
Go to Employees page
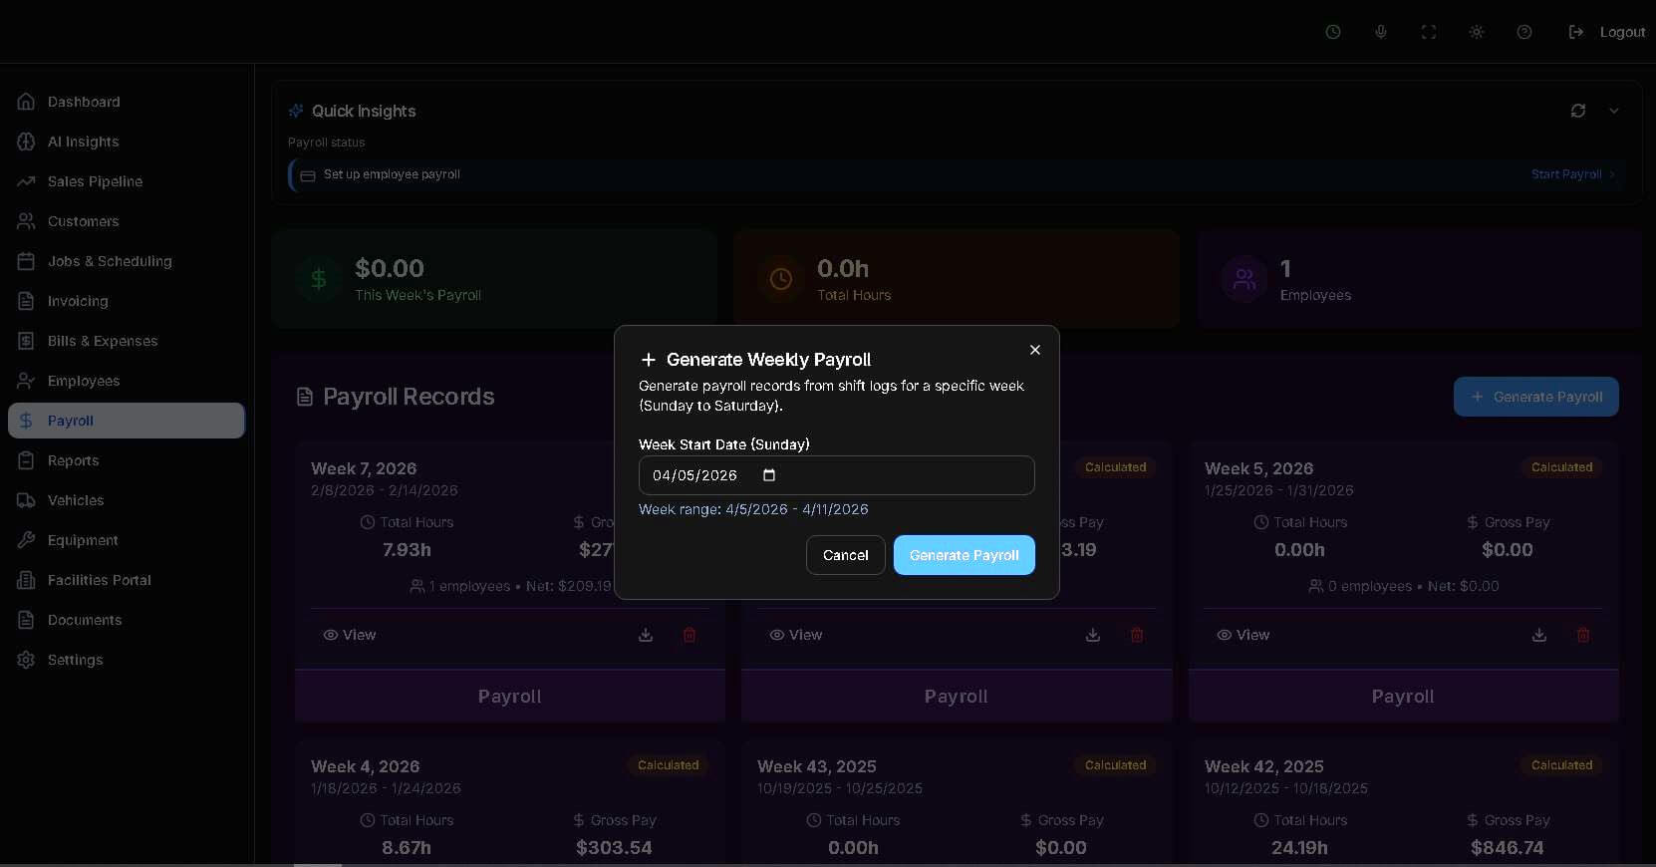(127, 381)
